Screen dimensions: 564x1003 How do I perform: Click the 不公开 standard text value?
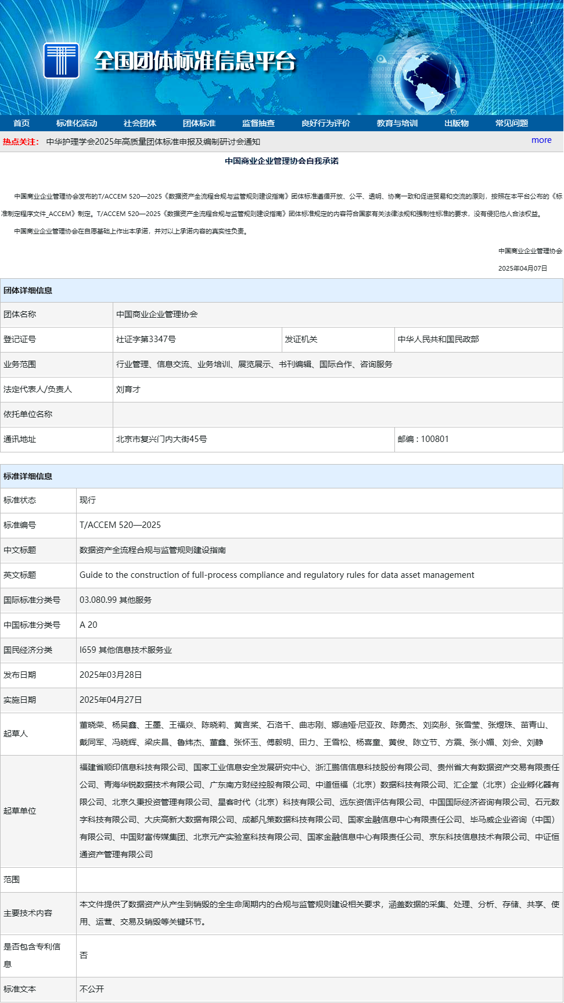click(x=92, y=989)
